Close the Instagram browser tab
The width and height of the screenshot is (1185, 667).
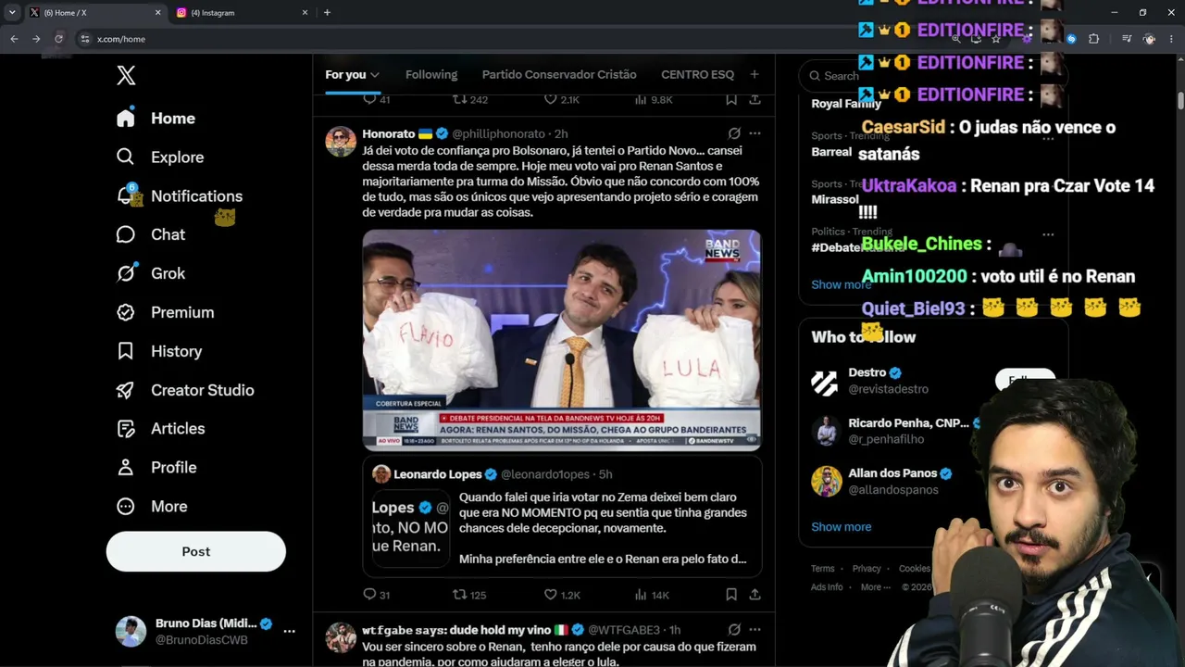305,13
